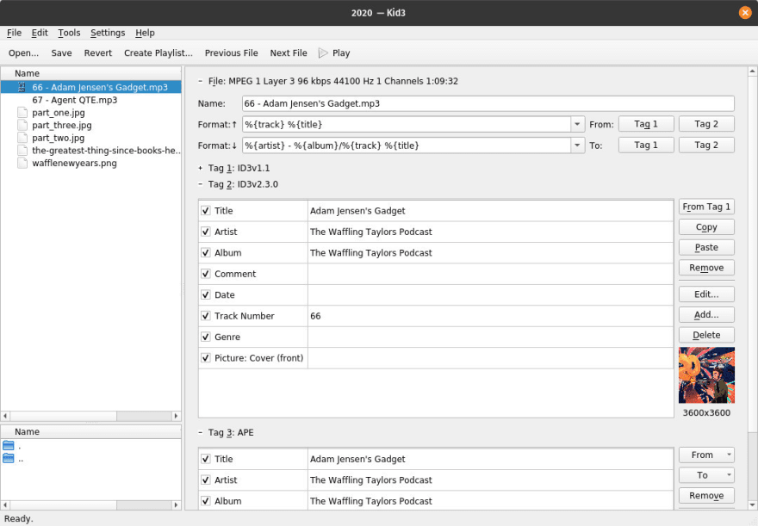Uncheck the Tag 3 APE Title checkbox
758x526 pixels.
(x=206, y=459)
